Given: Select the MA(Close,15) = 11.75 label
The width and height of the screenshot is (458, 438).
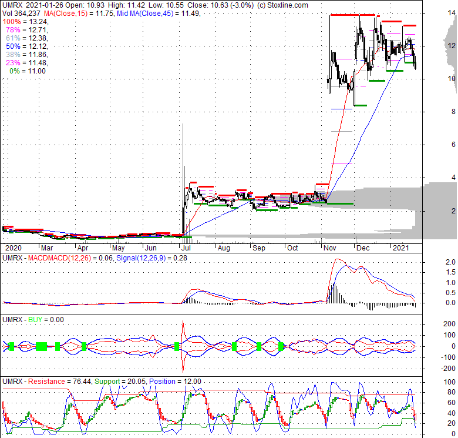Looking at the screenshot, I should click(79, 14).
